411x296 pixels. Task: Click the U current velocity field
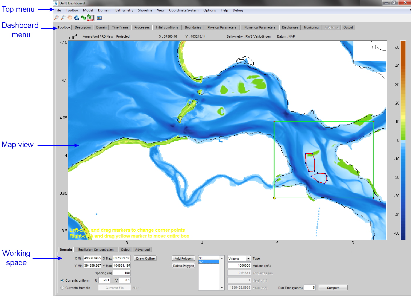coord(104,280)
